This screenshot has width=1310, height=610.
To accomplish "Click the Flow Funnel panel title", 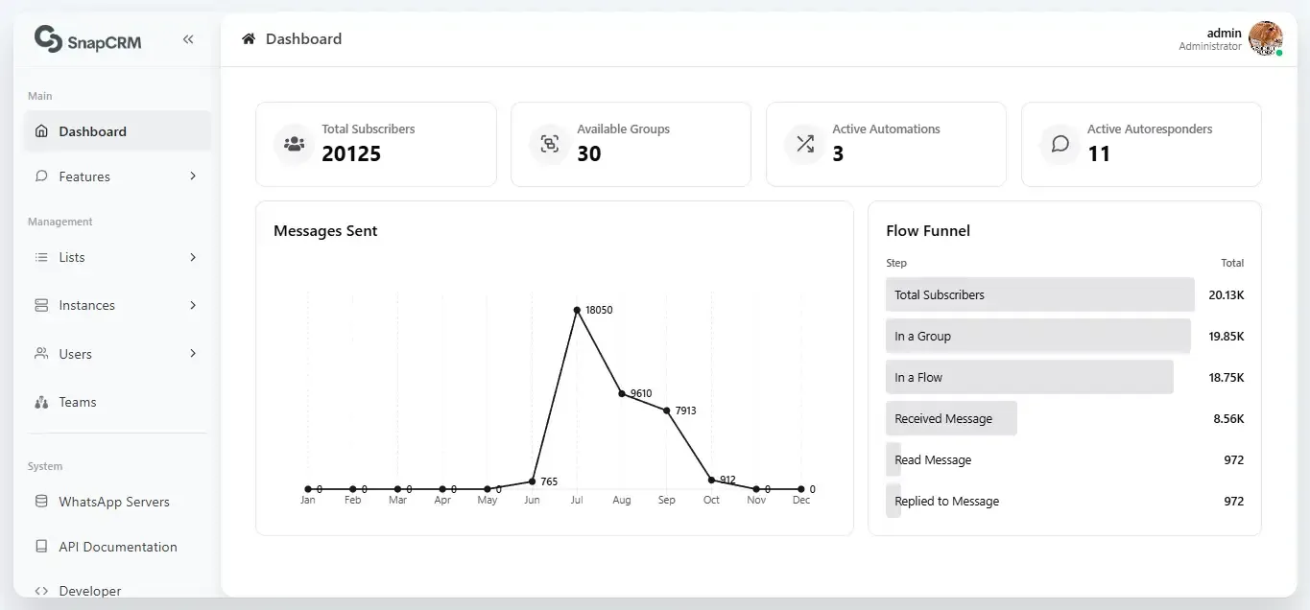I will 928,231.
